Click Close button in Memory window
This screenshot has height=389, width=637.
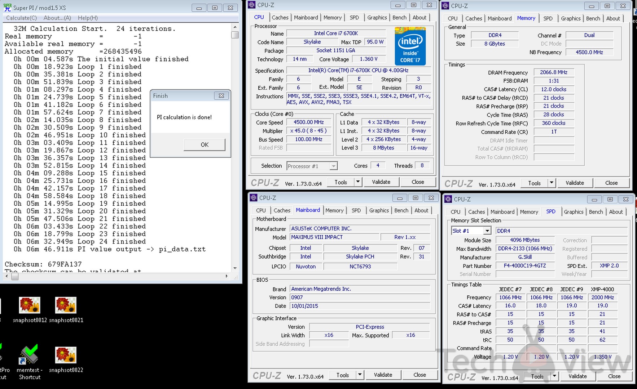click(611, 183)
